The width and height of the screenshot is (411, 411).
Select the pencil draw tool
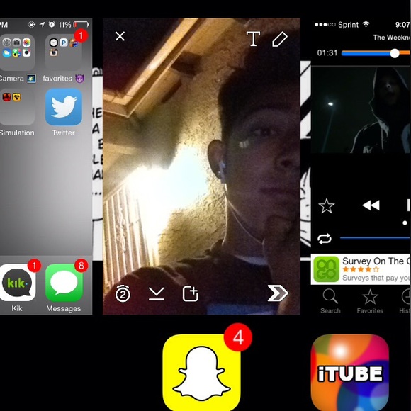pyautogui.click(x=280, y=39)
